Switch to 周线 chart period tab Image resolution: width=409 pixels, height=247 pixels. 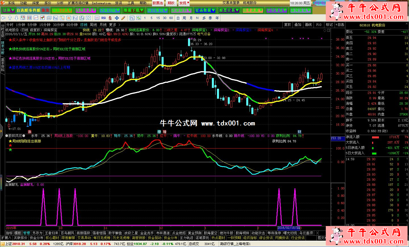point(93,25)
